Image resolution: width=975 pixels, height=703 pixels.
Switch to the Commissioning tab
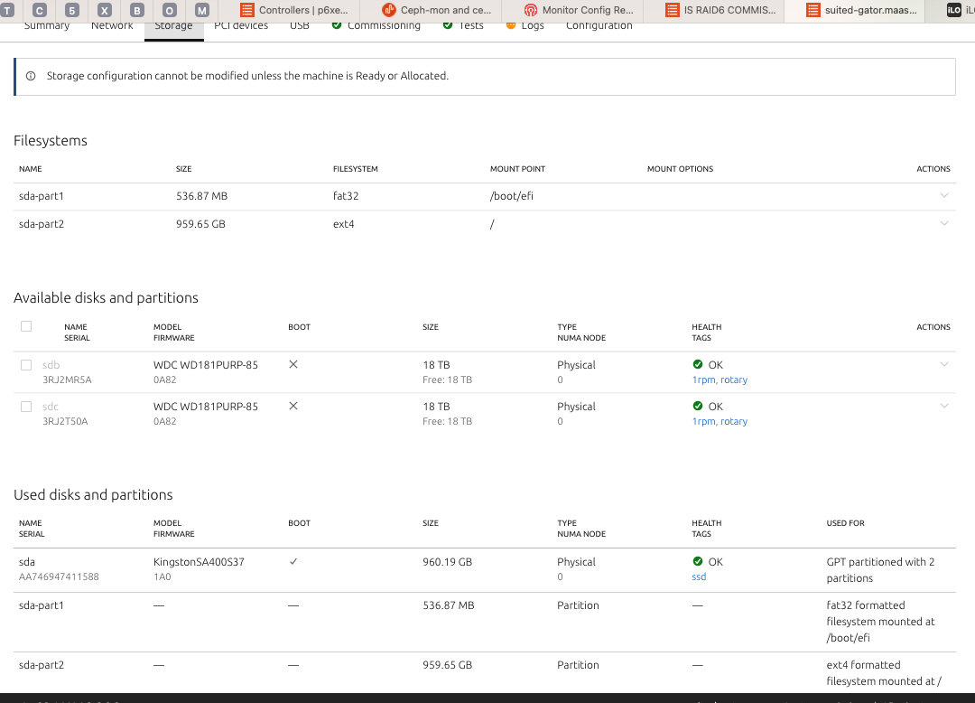coord(384,26)
